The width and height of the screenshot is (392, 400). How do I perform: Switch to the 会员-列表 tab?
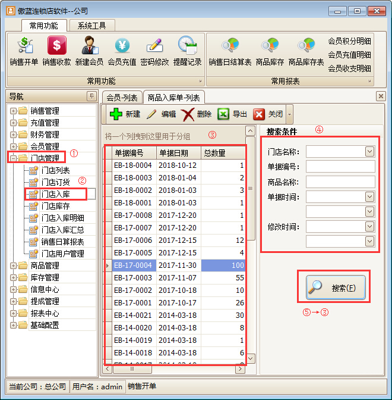[122, 97]
